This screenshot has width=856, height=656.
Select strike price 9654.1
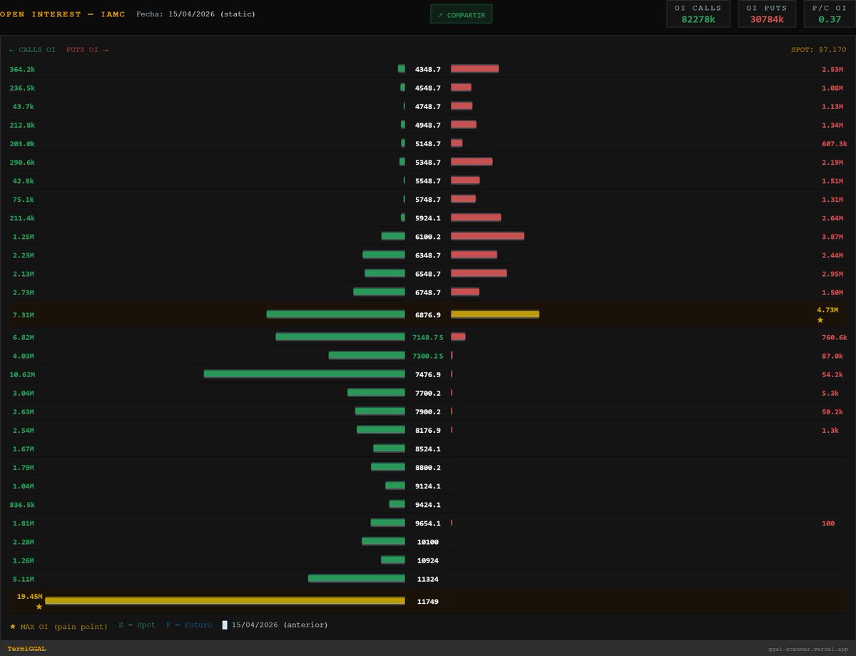click(x=428, y=523)
